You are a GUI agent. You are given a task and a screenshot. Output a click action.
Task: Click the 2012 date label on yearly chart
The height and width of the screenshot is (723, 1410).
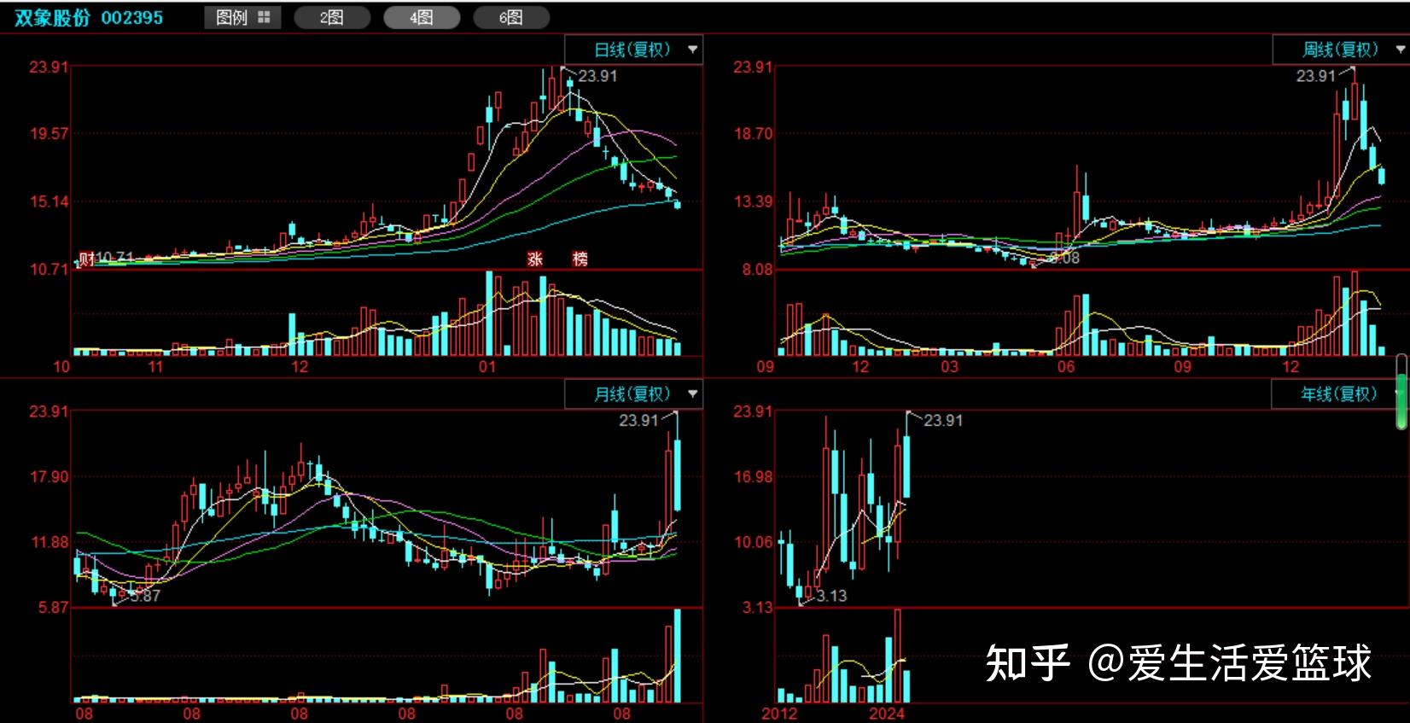(x=779, y=714)
